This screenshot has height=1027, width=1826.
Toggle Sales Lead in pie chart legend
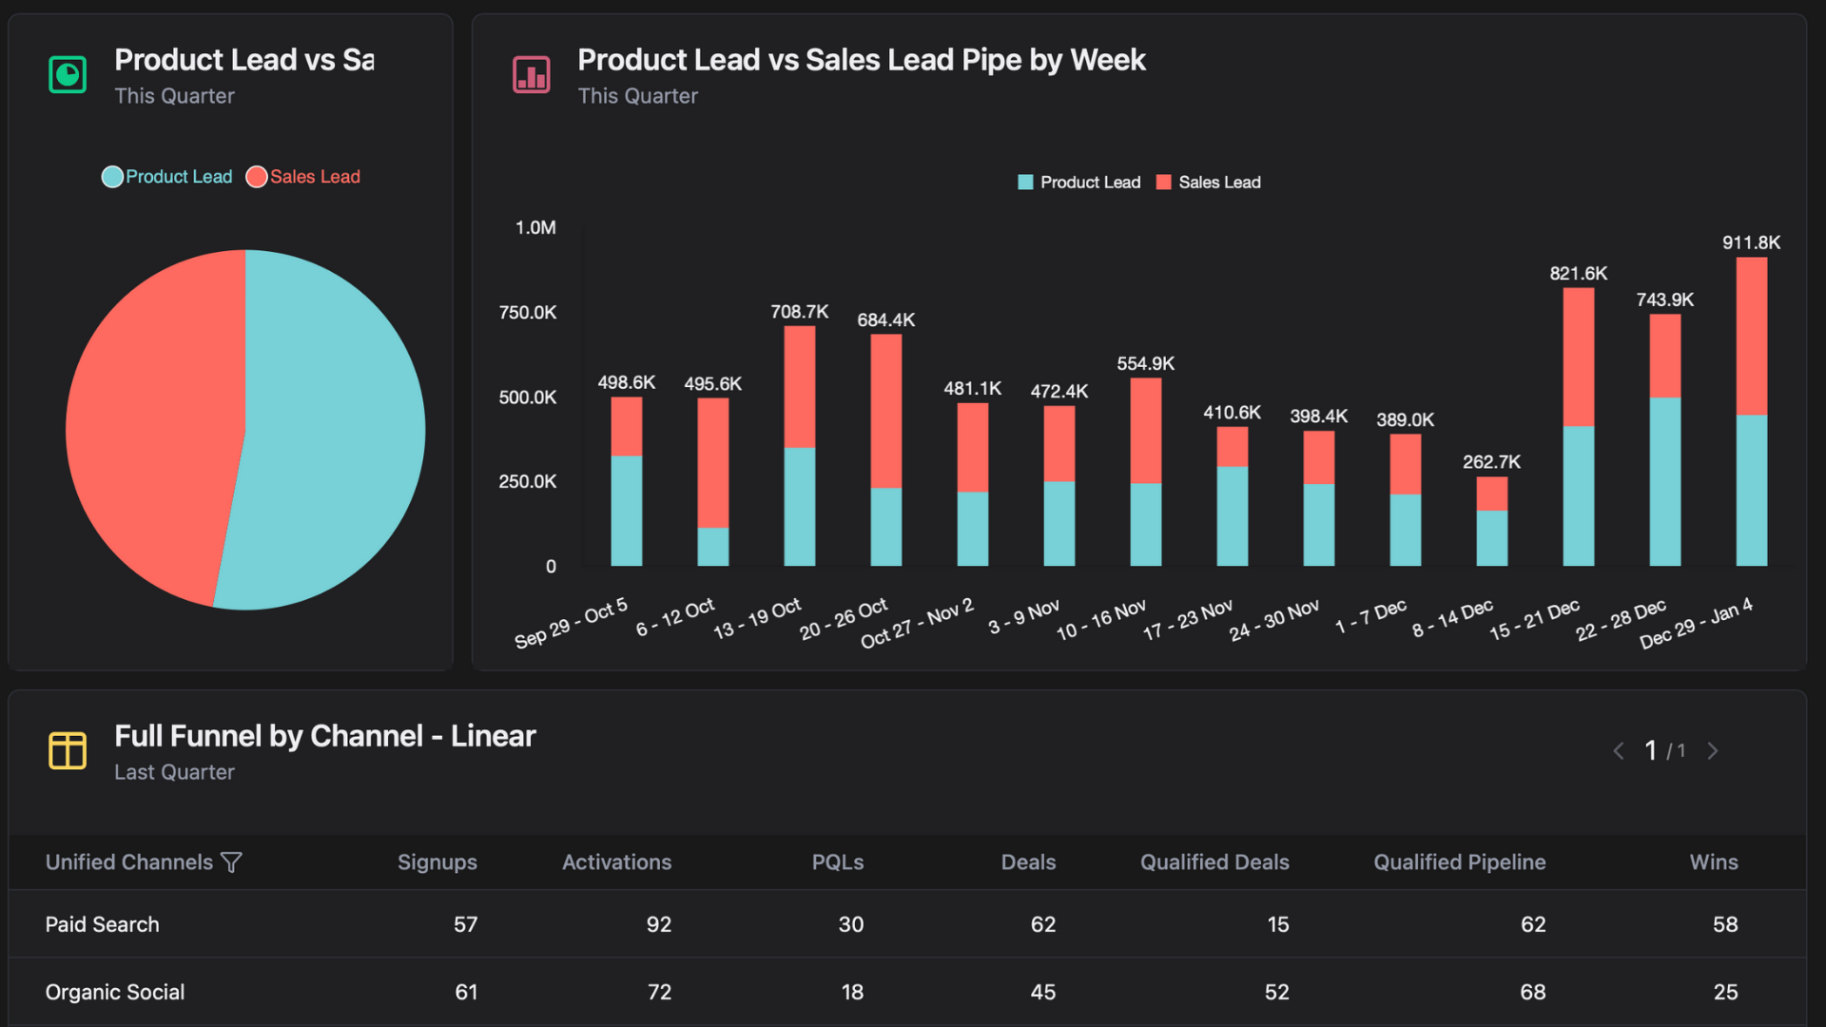coord(303,177)
